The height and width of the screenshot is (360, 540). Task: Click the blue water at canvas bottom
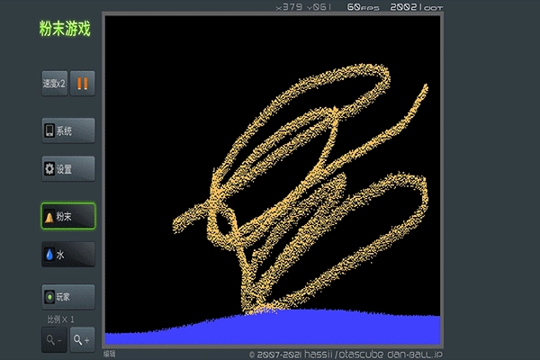point(270,329)
